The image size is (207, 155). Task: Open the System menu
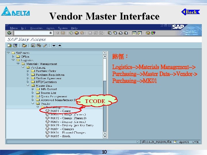click(63, 28)
